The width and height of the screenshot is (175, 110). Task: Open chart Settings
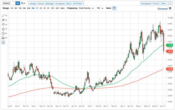click(50, 3)
